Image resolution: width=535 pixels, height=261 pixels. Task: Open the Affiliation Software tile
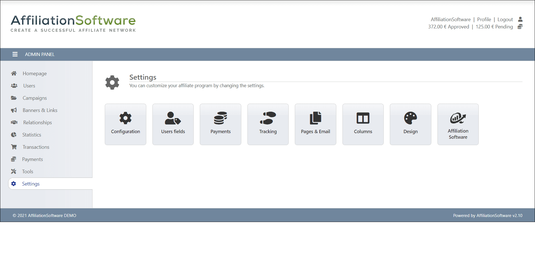[458, 124]
